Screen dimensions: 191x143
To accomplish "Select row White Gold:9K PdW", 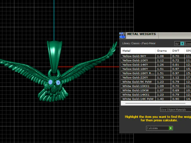I will pos(156,82).
